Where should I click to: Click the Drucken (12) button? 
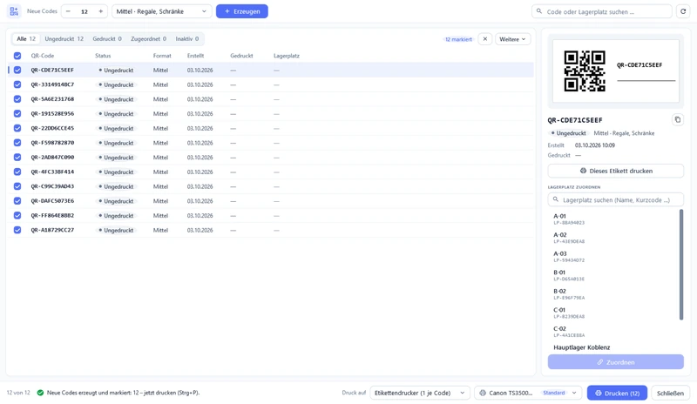[x=617, y=393]
